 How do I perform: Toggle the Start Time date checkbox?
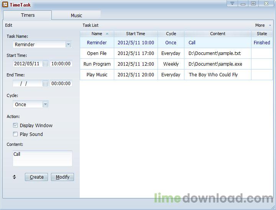[x=45, y=64]
